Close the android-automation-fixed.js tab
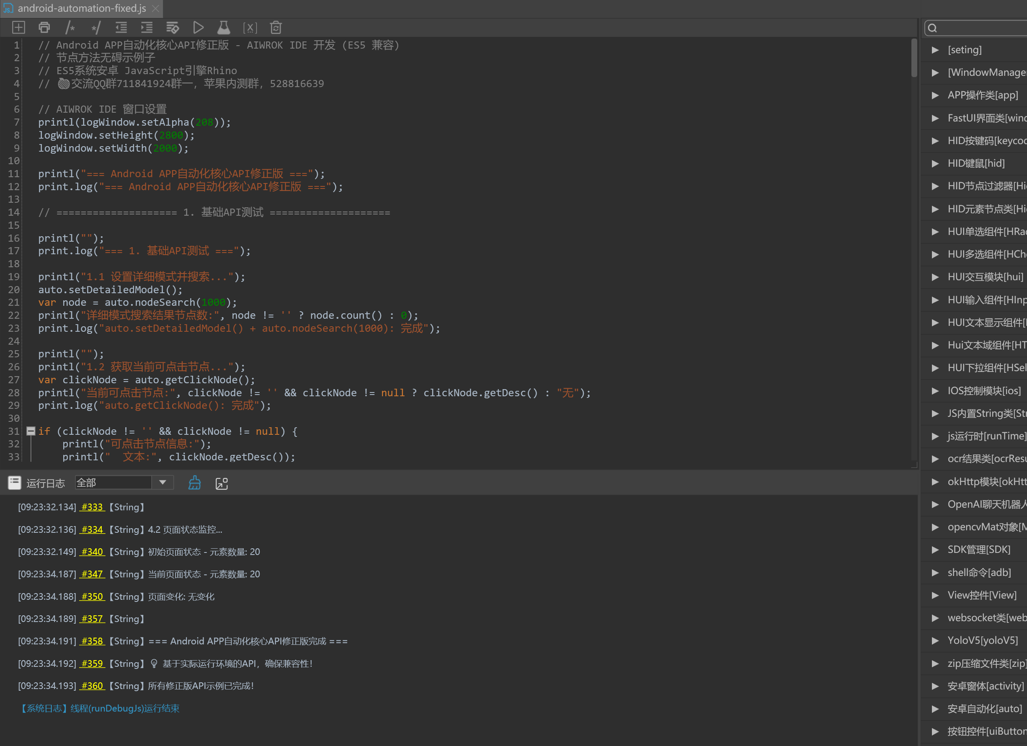Image resolution: width=1027 pixels, height=746 pixels. [x=155, y=8]
